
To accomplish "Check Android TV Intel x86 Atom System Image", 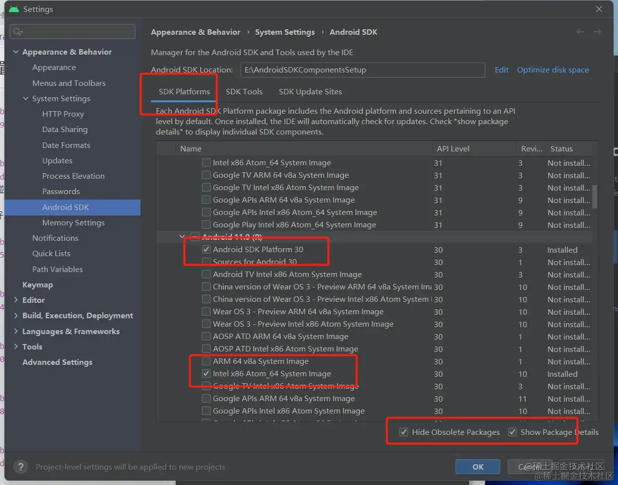I will click(206, 275).
